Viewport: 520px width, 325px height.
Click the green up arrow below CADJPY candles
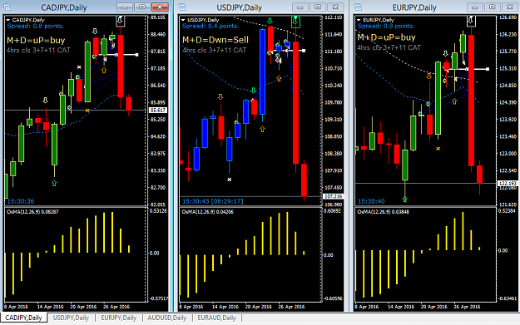coord(54,183)
